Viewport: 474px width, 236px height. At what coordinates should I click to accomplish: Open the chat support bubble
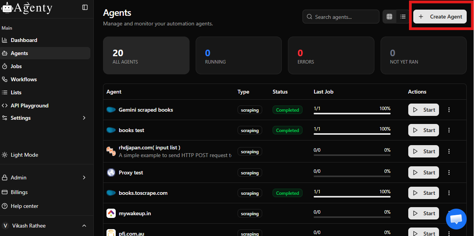coord(456,219)
